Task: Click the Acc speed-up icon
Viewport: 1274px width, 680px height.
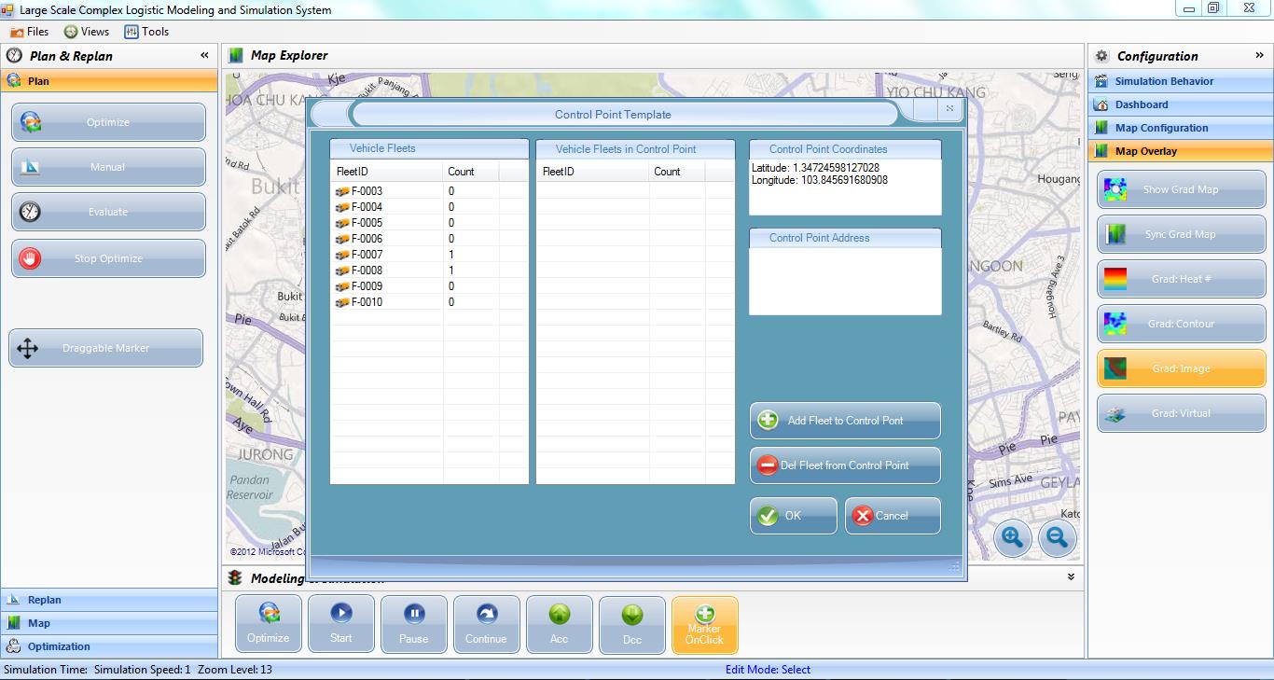Action: coord(559,615)
